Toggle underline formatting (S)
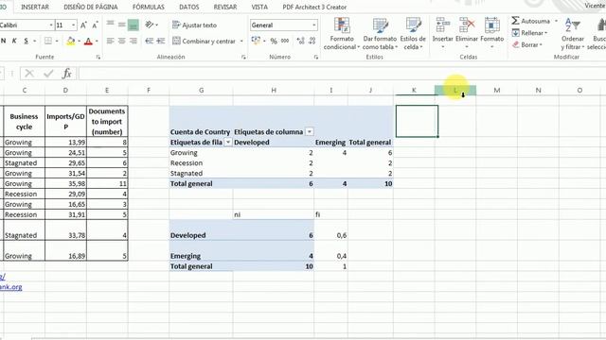This screenshot has width=606, height=340. pyautogui.click(x=26, y=41)
